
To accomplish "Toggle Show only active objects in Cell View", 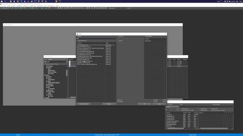I will 211,110.
